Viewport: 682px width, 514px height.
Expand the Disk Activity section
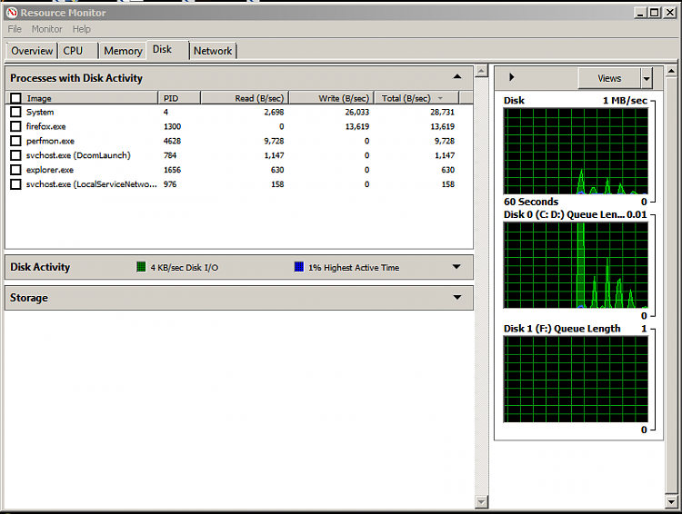pyautogui.click(x=456, y=267)
